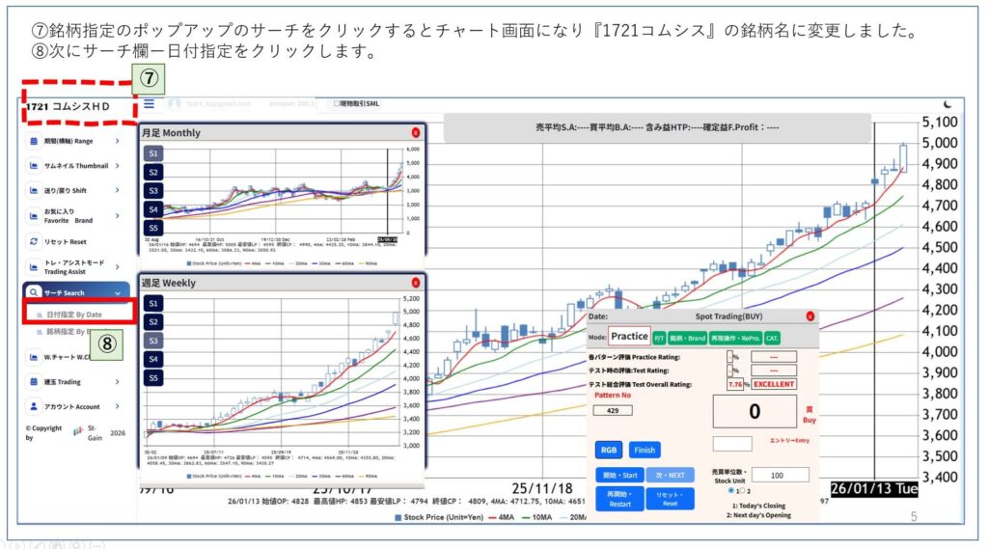Click the Account person icon

coord(34,406)
